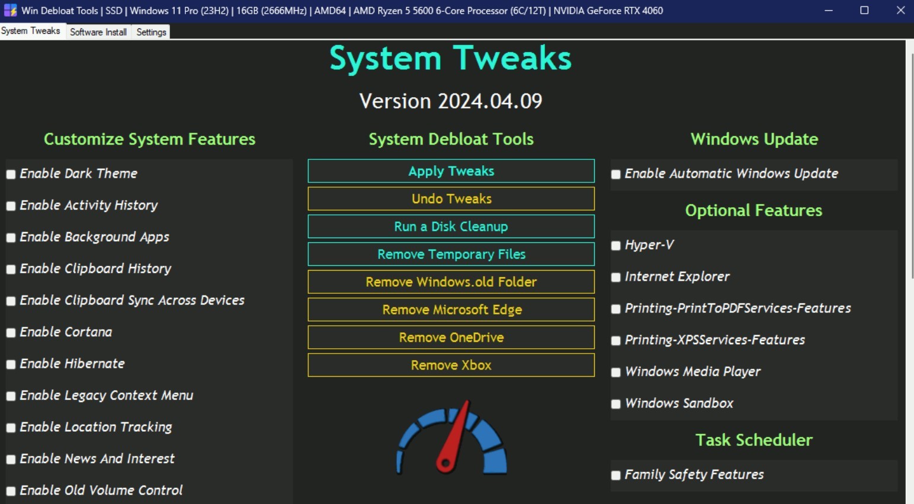Viewport: 914px width, 504px height.
Task: Toggle Family Safety Features task
Action: coord(616,475)
